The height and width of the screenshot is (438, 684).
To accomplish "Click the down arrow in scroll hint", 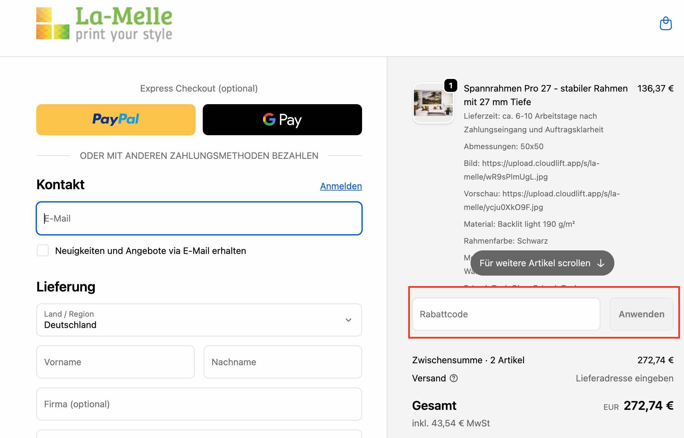I will 601,263.
